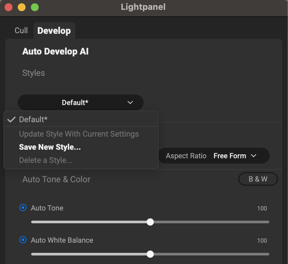The image size is (288, 264).
Task: Click the Auto Tone & Color section label
Action: pyautogui.click(x=56, y=179)
